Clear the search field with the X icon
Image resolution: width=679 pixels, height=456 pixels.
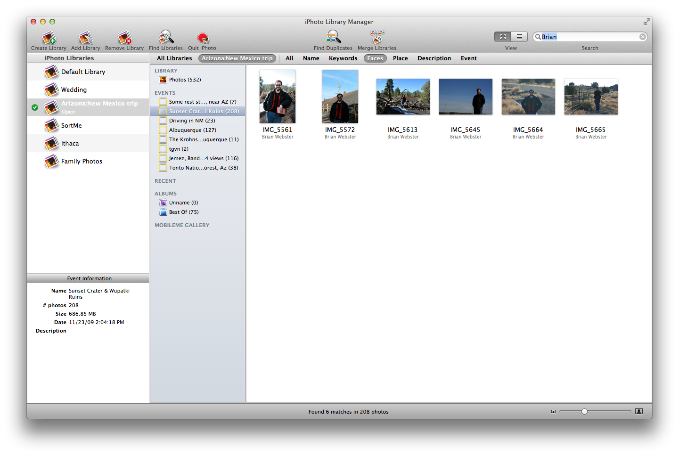pyautogui.click(x=643, y=37)
